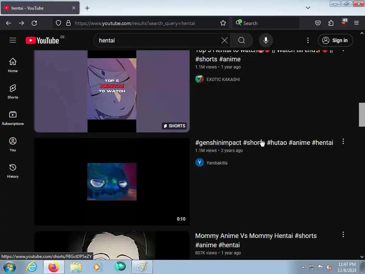The width and height of the screenshot is (365, 274).
Task: Open the taskbar clock showing 11:47 PM
Action: click(x=347, y=267)
